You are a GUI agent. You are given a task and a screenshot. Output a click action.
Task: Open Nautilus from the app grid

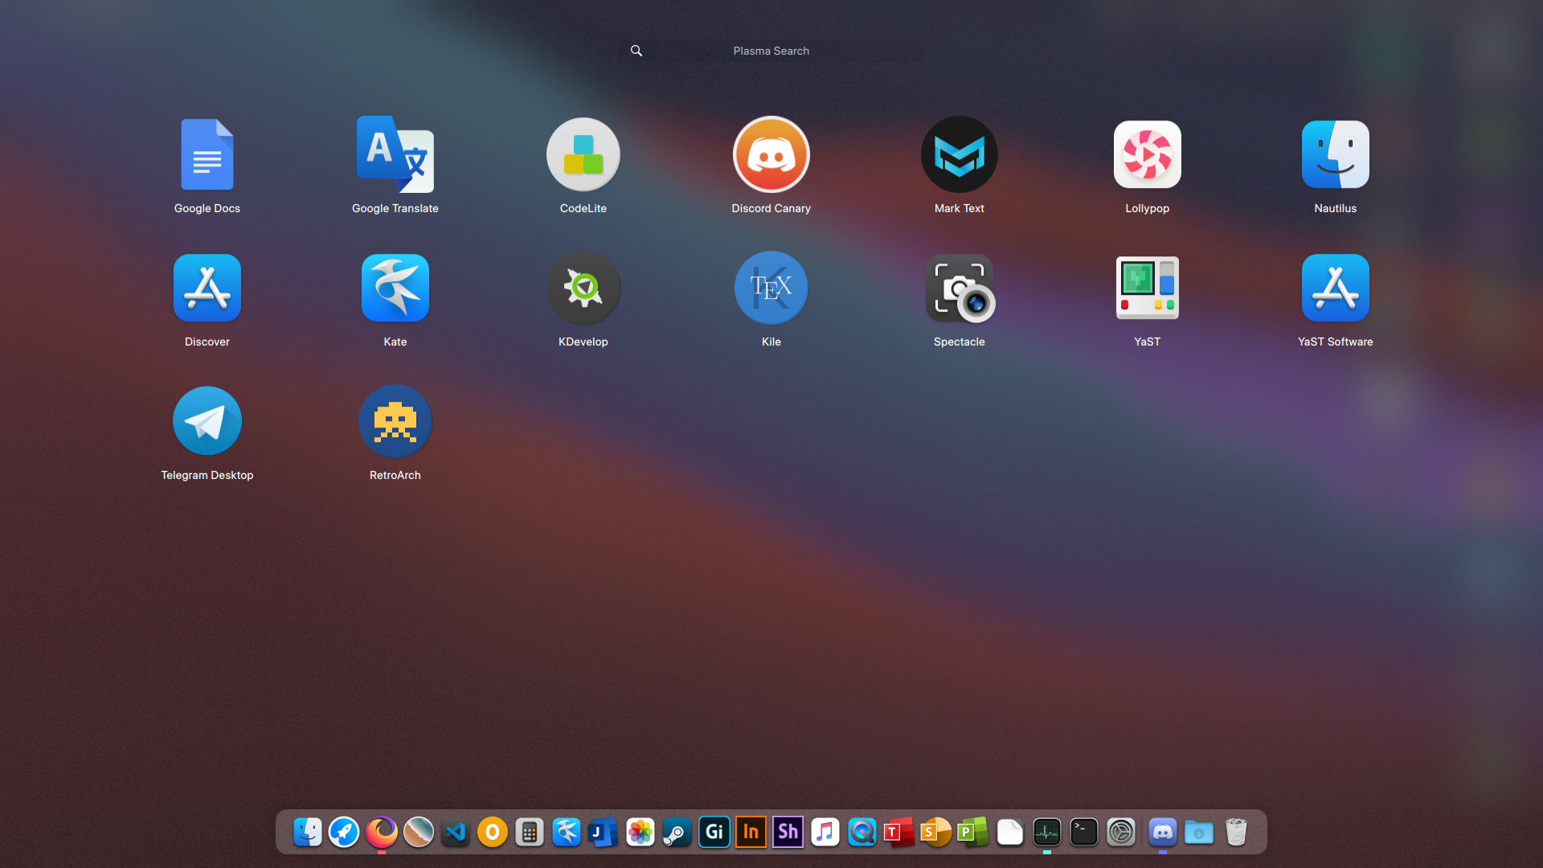tap(1336, 154)
